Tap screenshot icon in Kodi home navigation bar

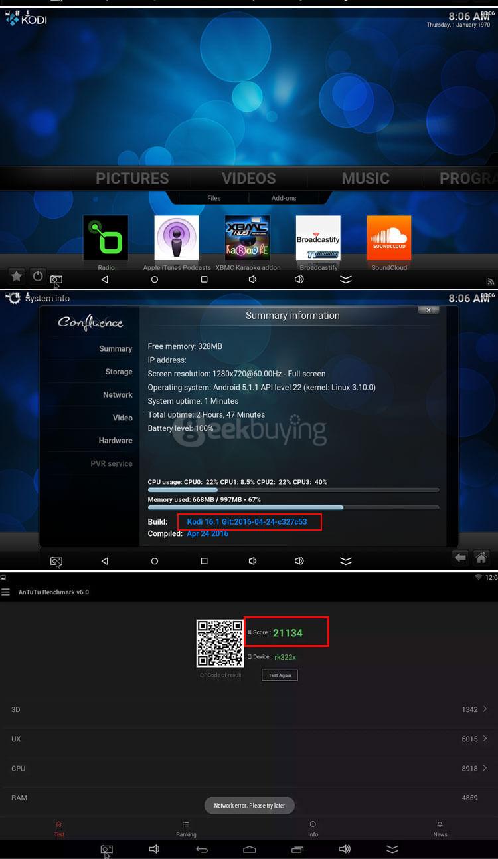pyautogui.click(x=56, y=281)
